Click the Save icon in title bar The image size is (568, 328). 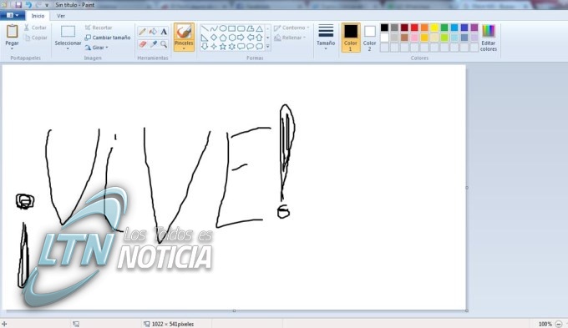tap(18, 5)
